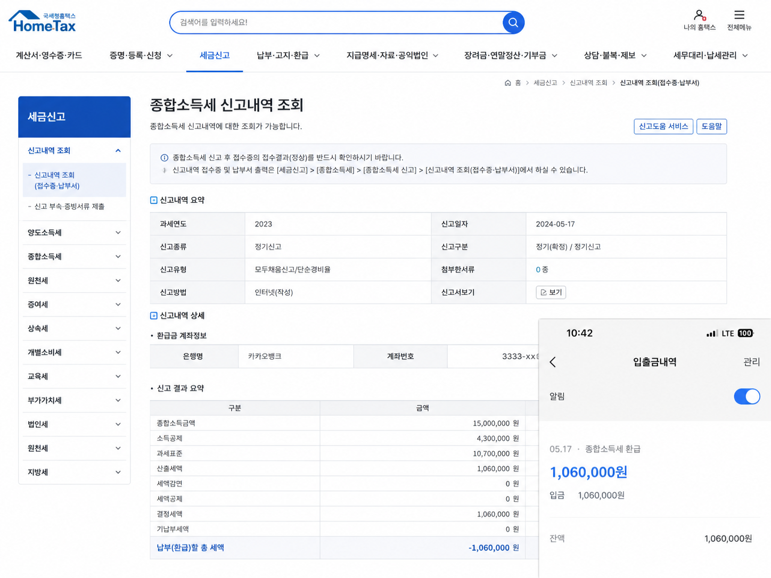This screenshot has width=771, height=578.
Task: Select the 세금신고 tab in the top navigation
Action: click(x=215, y=55)
